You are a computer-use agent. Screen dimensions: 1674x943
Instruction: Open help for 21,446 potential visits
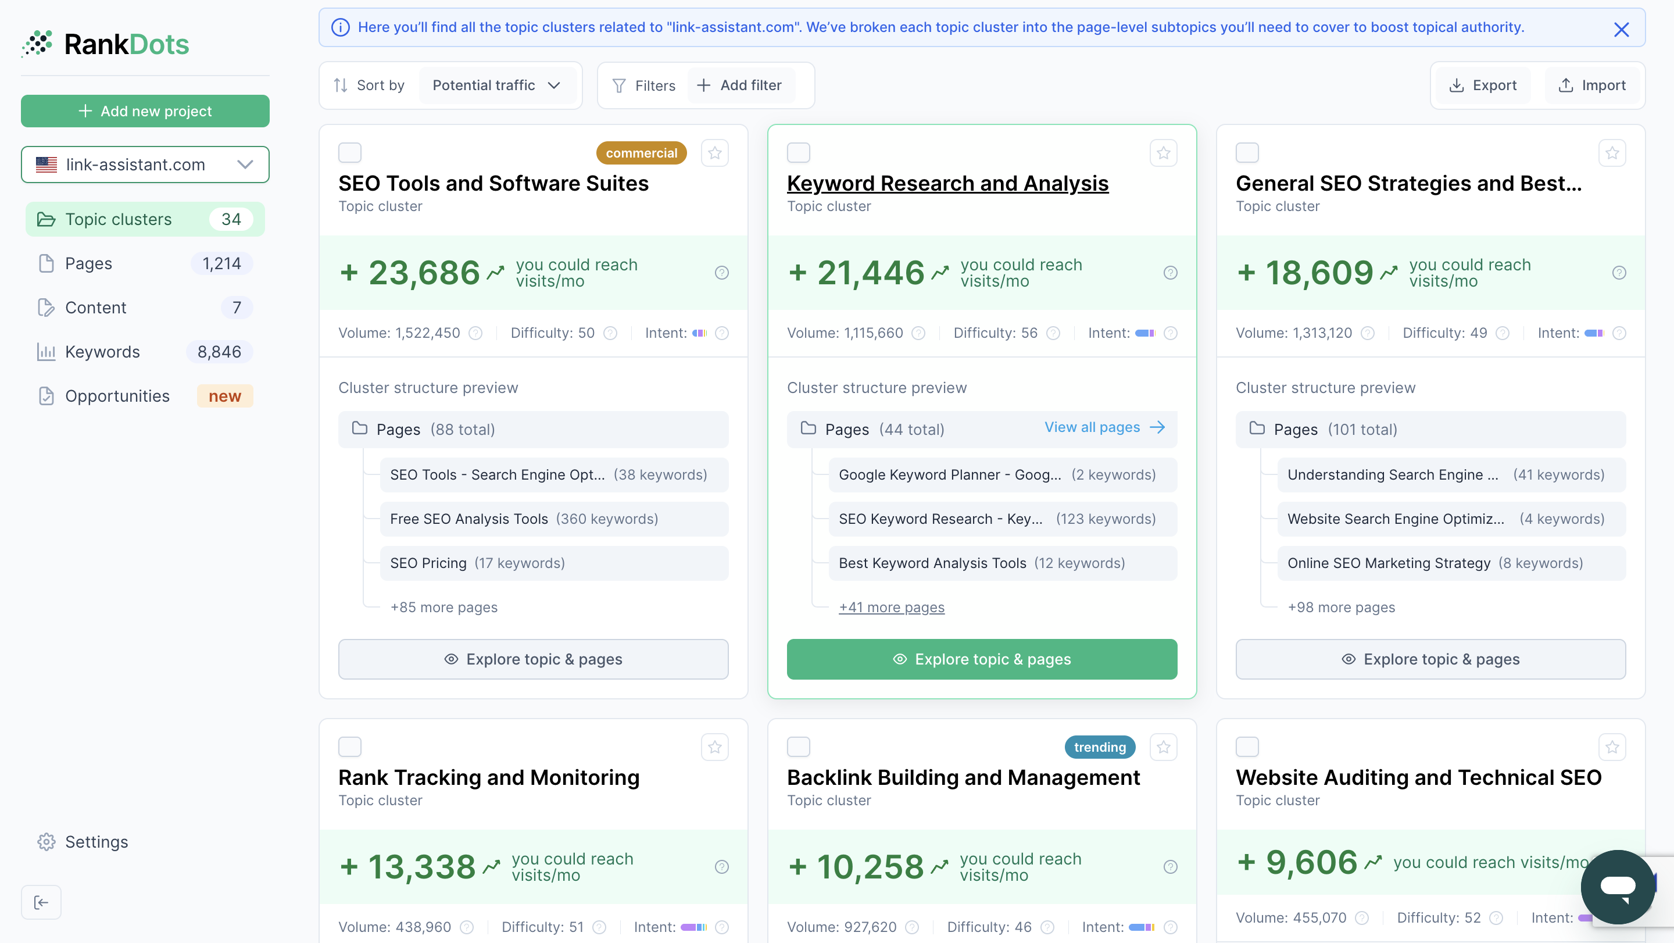click(x=1171, y=273)
